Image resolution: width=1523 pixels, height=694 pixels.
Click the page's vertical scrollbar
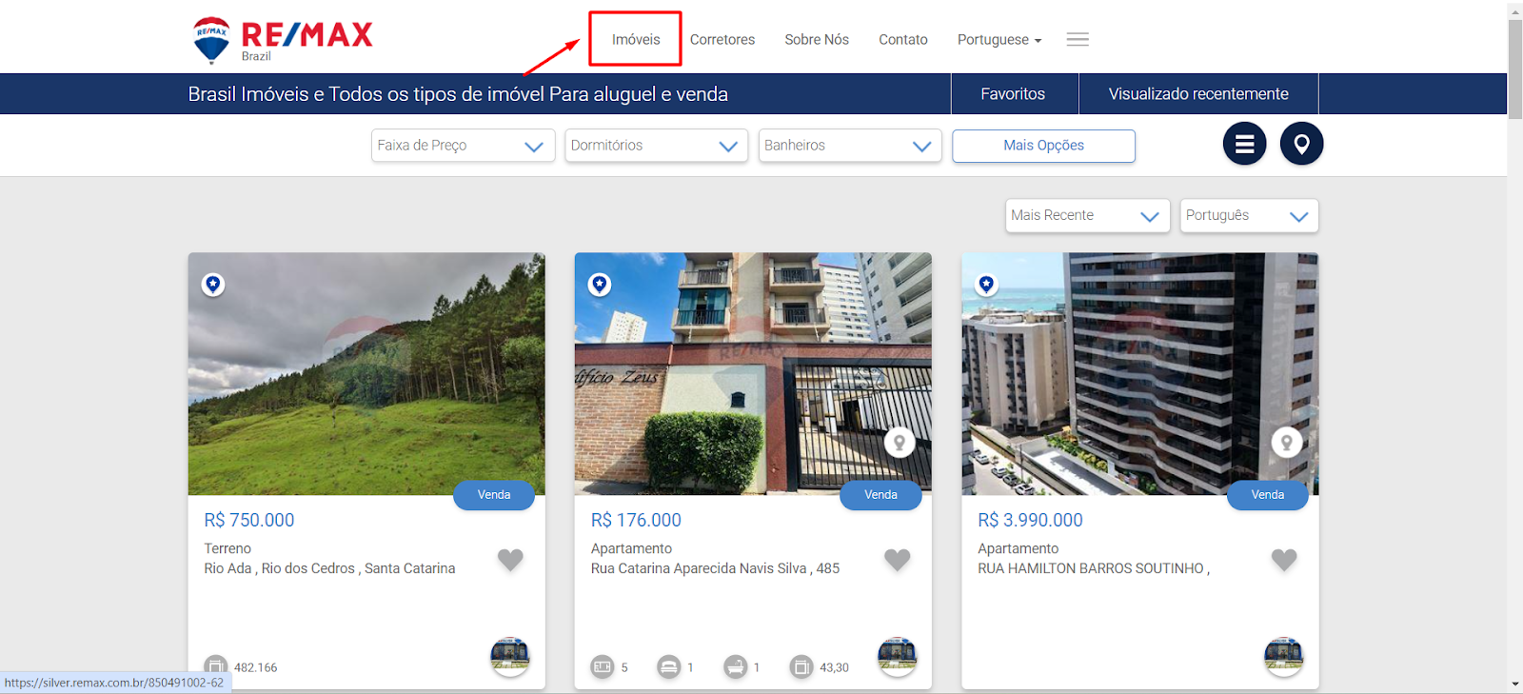pyautogui.click(x=1515, y=69)
